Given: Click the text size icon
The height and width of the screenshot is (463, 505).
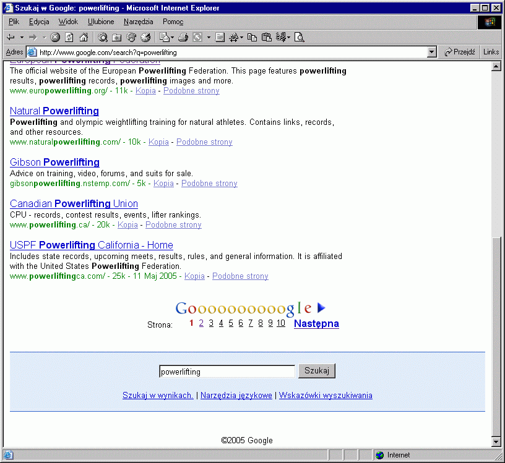Looking at the screenshot, I should pyautogui.click(x=234, y=37).
